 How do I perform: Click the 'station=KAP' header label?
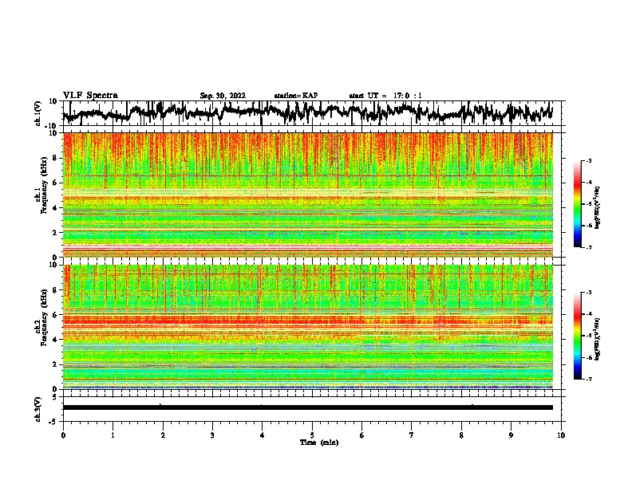[296, 96]
